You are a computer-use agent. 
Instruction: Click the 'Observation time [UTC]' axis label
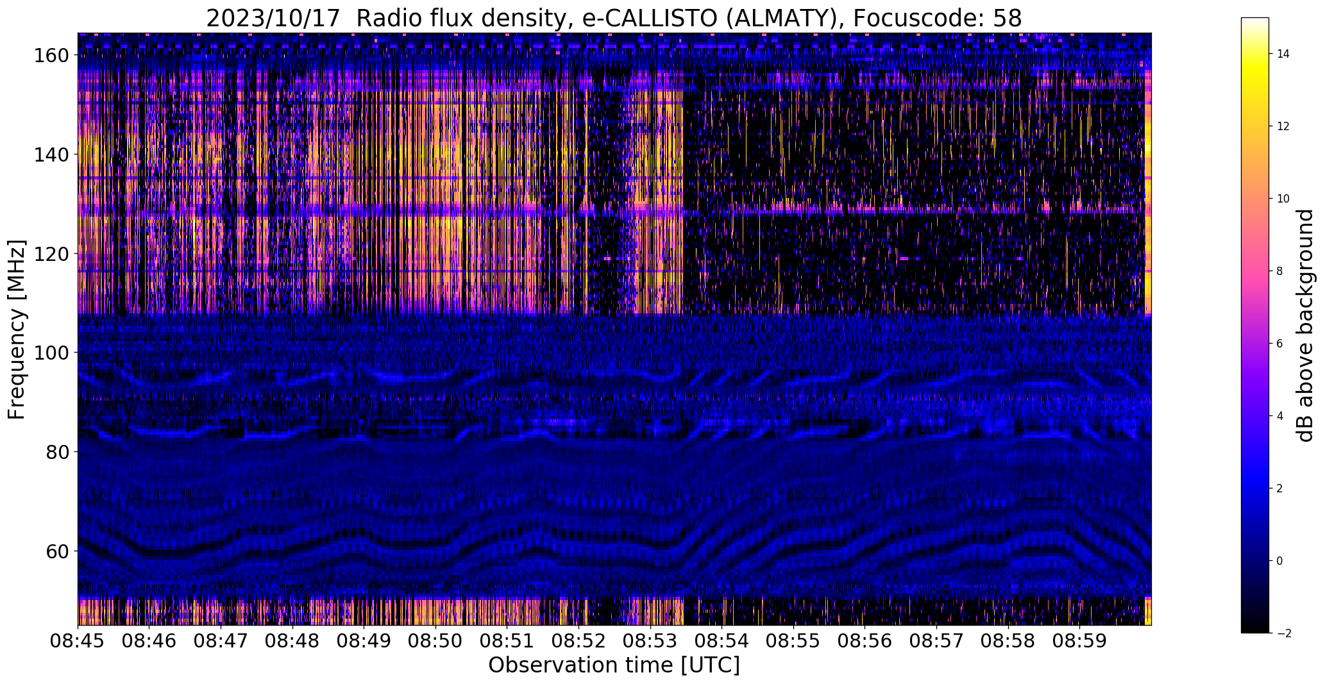pos(614,665)
